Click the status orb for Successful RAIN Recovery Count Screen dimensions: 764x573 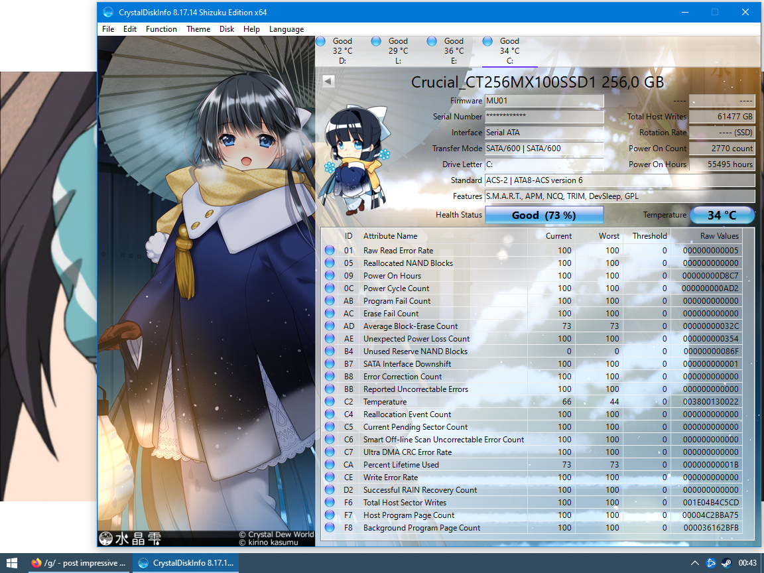(330, 490)
